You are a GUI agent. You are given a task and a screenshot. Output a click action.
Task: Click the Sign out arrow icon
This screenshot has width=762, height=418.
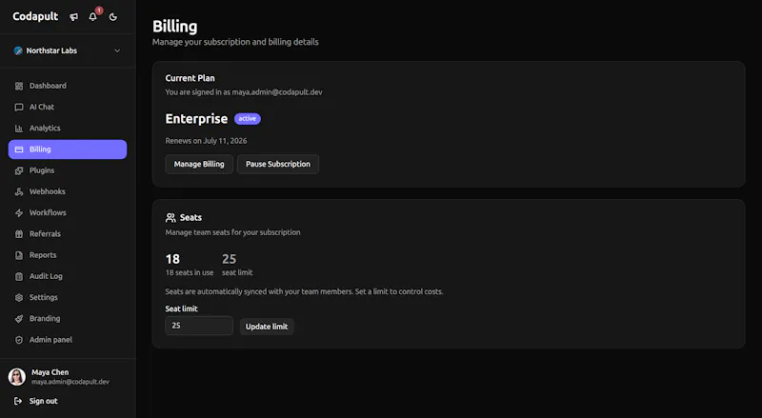[18, 401]
